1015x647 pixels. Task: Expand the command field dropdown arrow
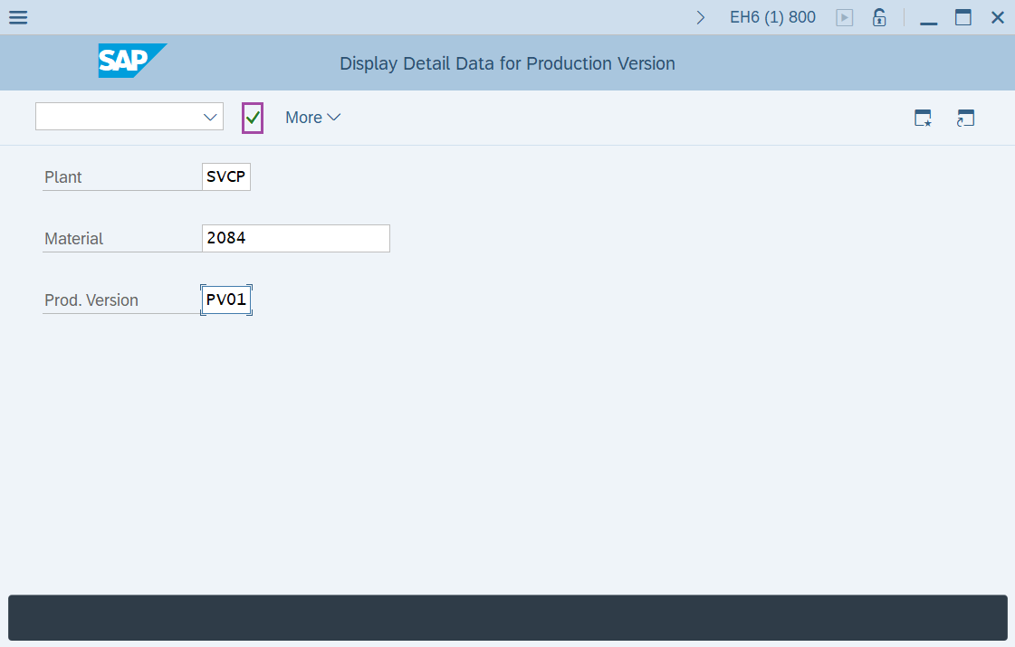pyautogui.click(x=210, y=117)
